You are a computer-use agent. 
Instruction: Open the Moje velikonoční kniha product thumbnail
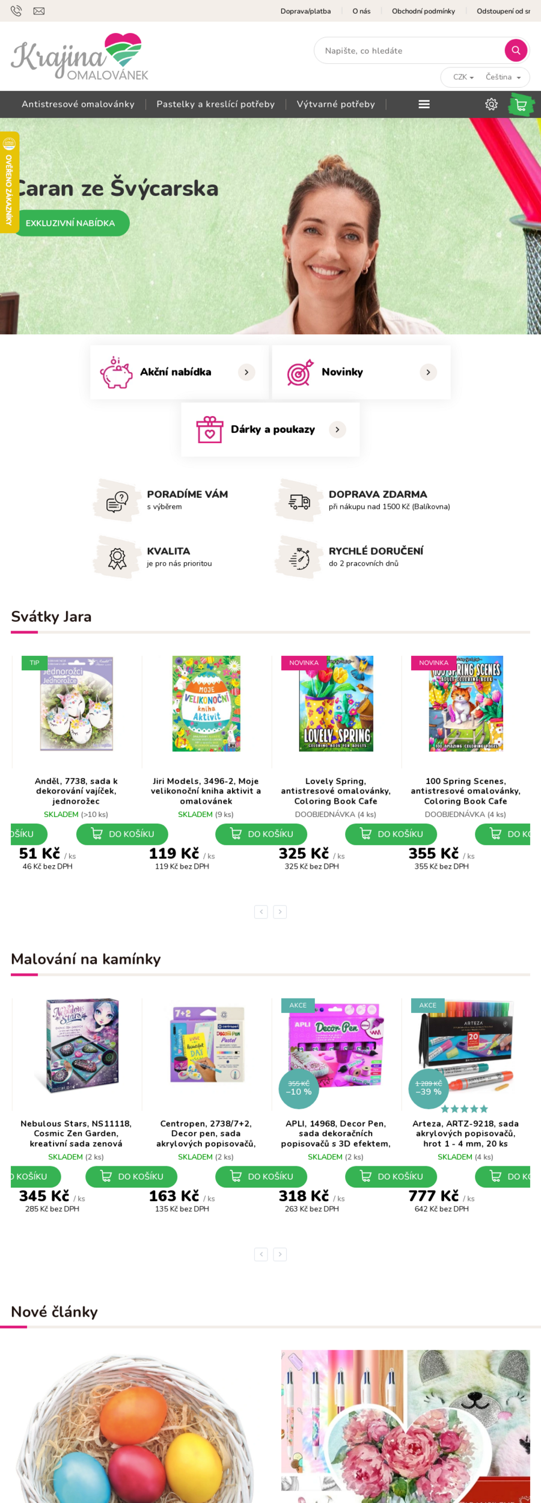pyautogui.click(x=206, y=703)
